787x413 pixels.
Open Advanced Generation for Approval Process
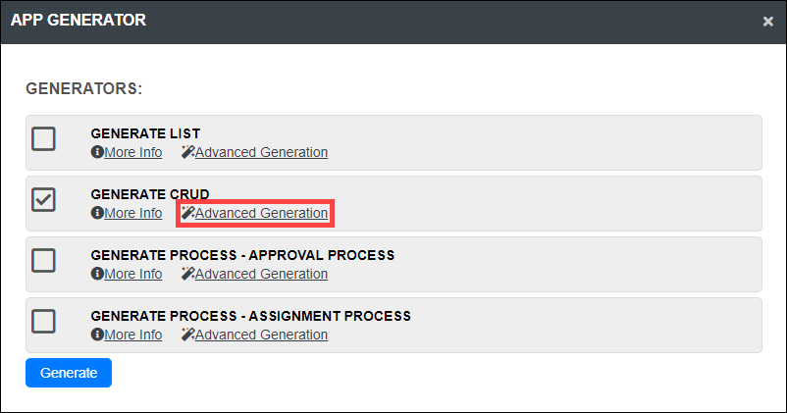[x=261, y=275]
